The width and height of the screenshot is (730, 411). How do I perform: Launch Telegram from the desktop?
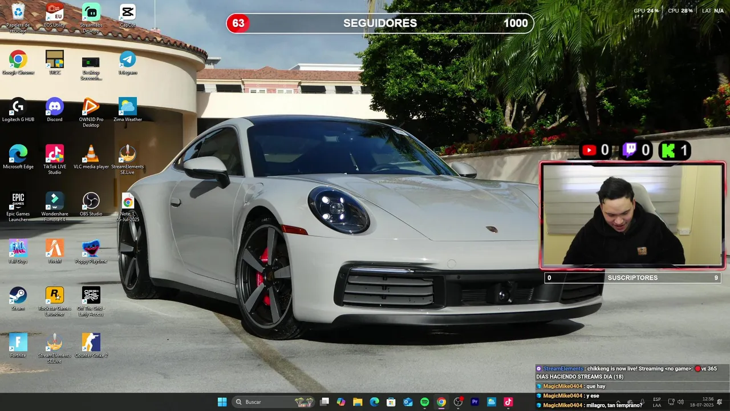point(128,63)
